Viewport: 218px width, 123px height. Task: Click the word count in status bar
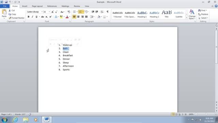point(20,114)
